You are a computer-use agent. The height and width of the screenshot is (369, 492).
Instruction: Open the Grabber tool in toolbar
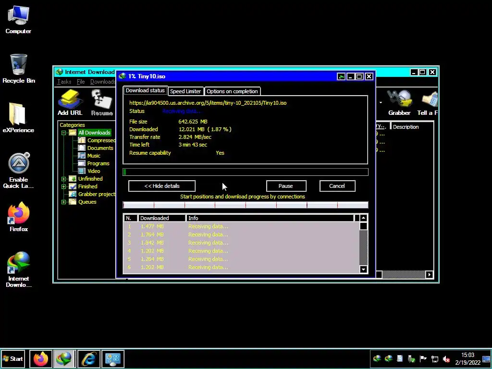point(399,103)
